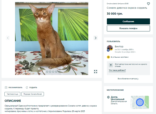Open seller Виктор's avatar

110,48
